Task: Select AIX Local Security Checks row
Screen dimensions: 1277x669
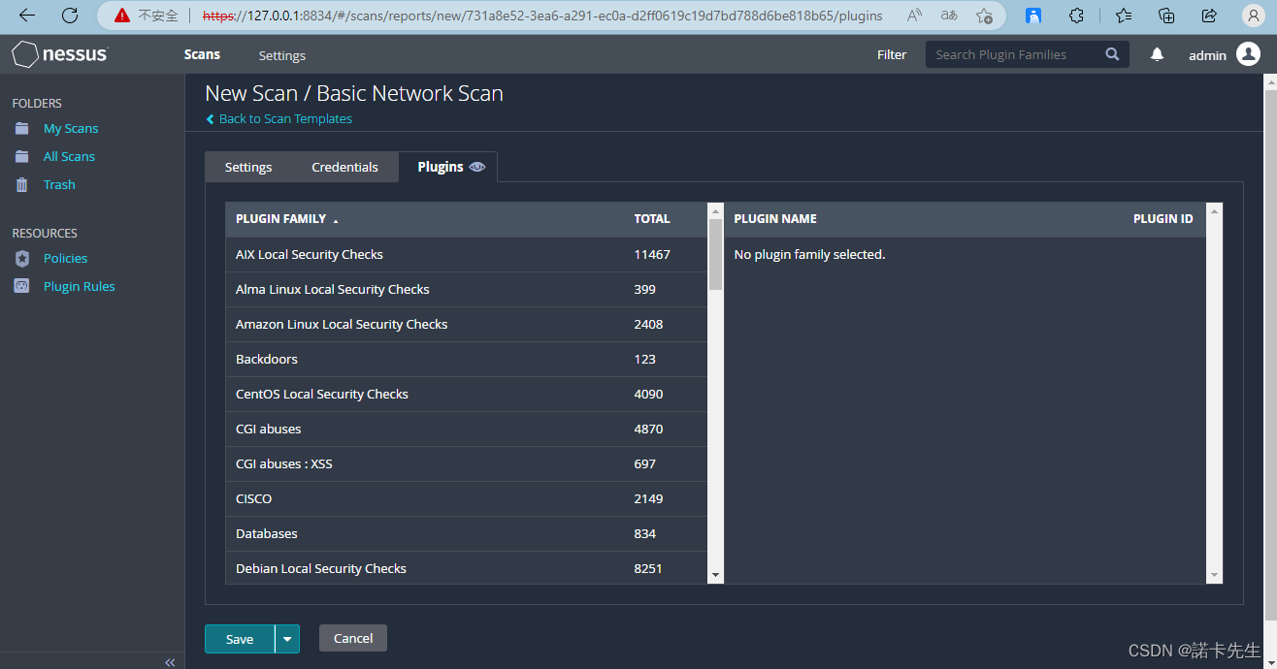Action: (466, 255)
